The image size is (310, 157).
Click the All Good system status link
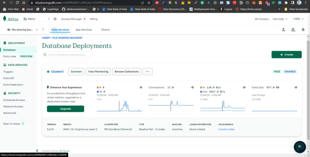(x=64, y=151)
